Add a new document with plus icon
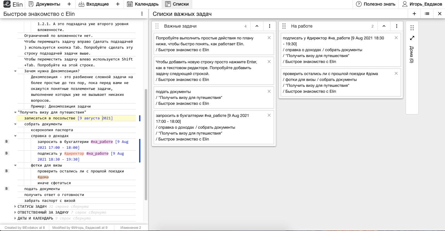Screen dimensions: 445x231 click(69, 4)
